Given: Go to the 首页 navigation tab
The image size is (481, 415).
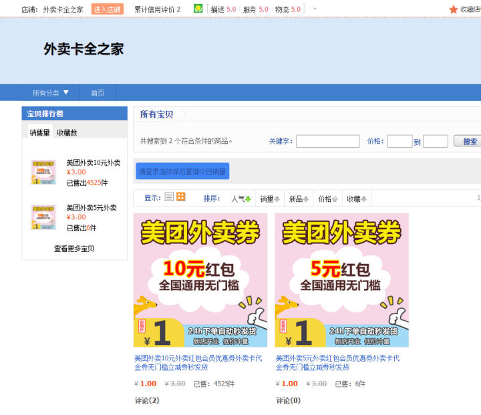Looking at the screenshot, I should pos(98,93).
